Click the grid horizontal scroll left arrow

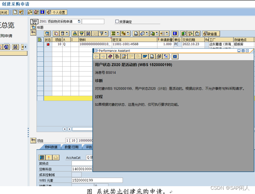[65, 129]
